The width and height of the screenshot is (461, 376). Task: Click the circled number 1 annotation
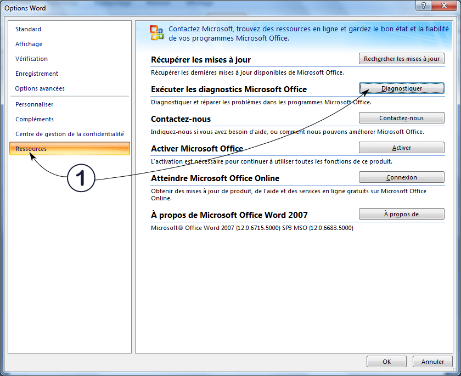tap(81, 178)
